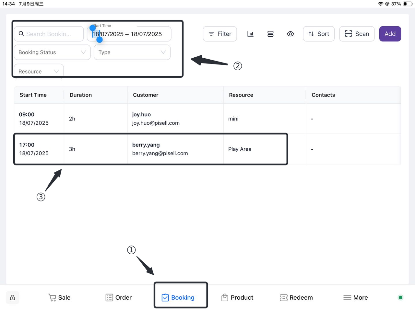Toggle the eye visibility icon

point(290,34)
